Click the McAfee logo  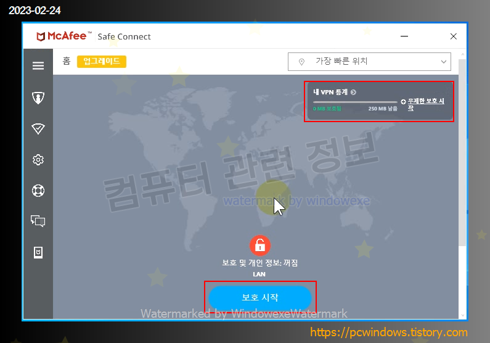click(63, 36)
